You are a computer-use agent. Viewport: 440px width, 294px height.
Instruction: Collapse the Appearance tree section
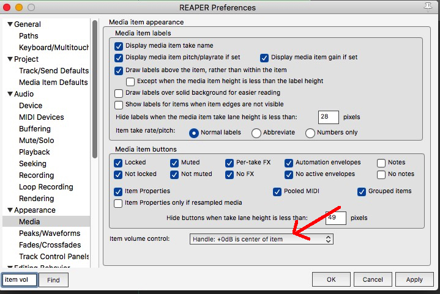[10, 210]
